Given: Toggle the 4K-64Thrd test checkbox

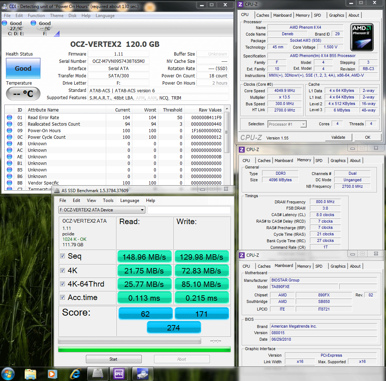Looking at the screenshot, I should 63,284.
